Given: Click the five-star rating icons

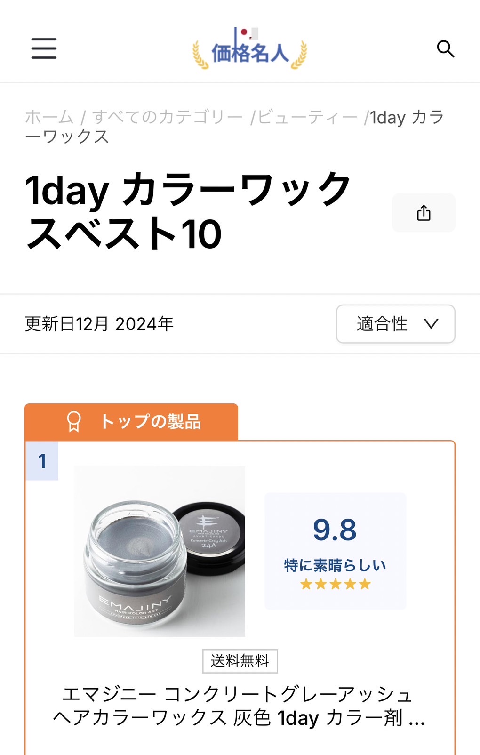Looking at the screenshot, I should coord(335,585).
